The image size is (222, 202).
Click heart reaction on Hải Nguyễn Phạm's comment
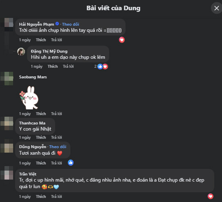pyautogui.click(x=122, y=40)
